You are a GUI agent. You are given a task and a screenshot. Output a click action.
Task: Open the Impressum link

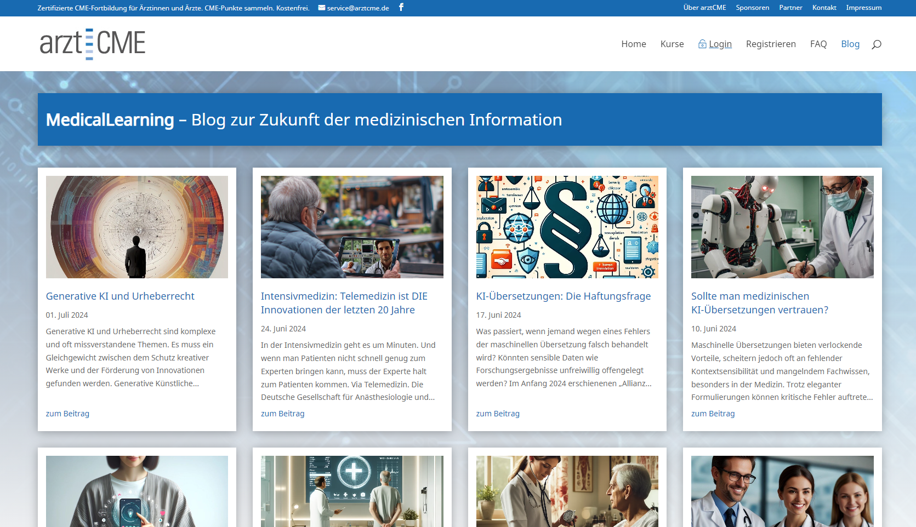tap(863, 8)
